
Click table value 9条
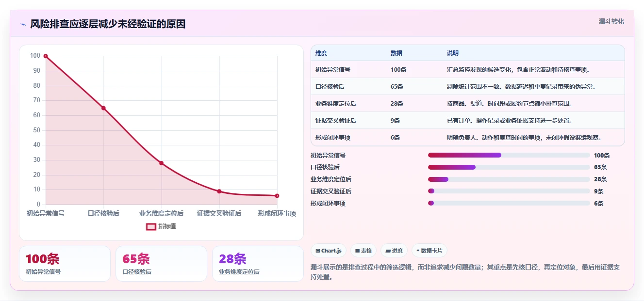pyautogui.click(x=396, y=121)
